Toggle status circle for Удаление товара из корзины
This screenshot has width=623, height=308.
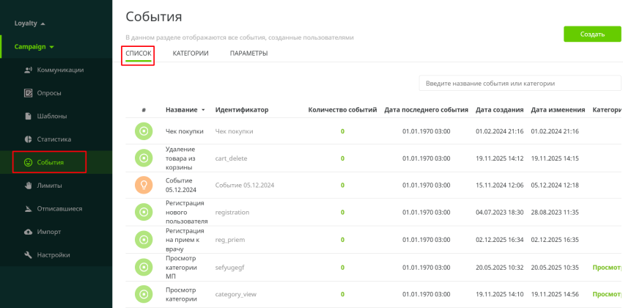144,158
